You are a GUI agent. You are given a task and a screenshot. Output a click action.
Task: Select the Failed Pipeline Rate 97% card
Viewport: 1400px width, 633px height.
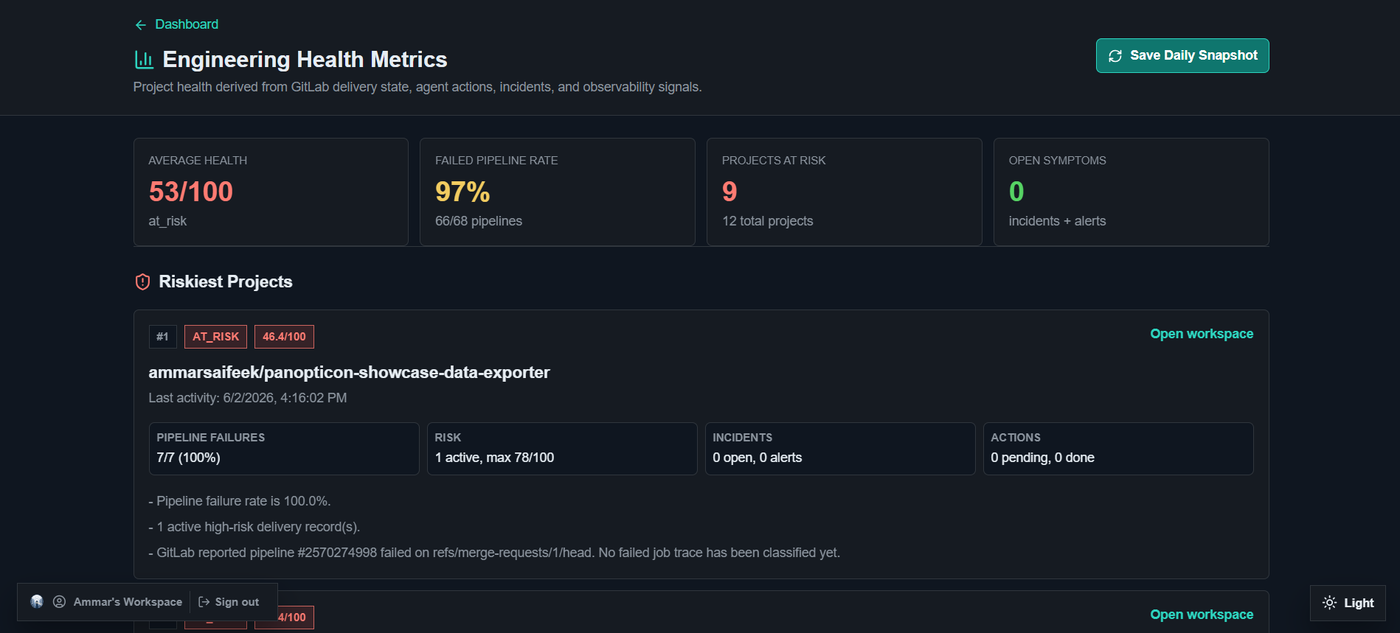(x=558, y=192)
